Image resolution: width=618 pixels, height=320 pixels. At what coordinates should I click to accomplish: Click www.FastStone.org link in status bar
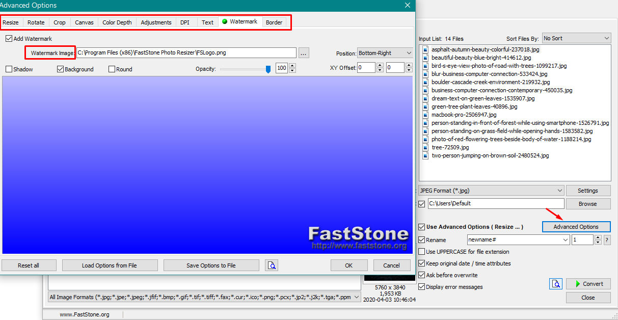click(x=85, y=314)
